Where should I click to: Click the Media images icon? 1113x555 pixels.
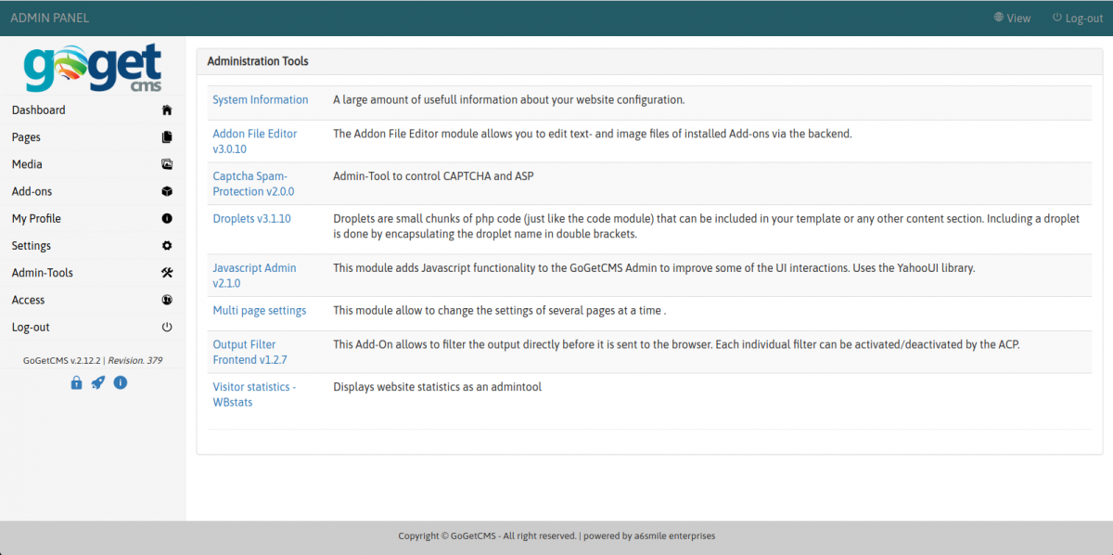pos(167,164)
